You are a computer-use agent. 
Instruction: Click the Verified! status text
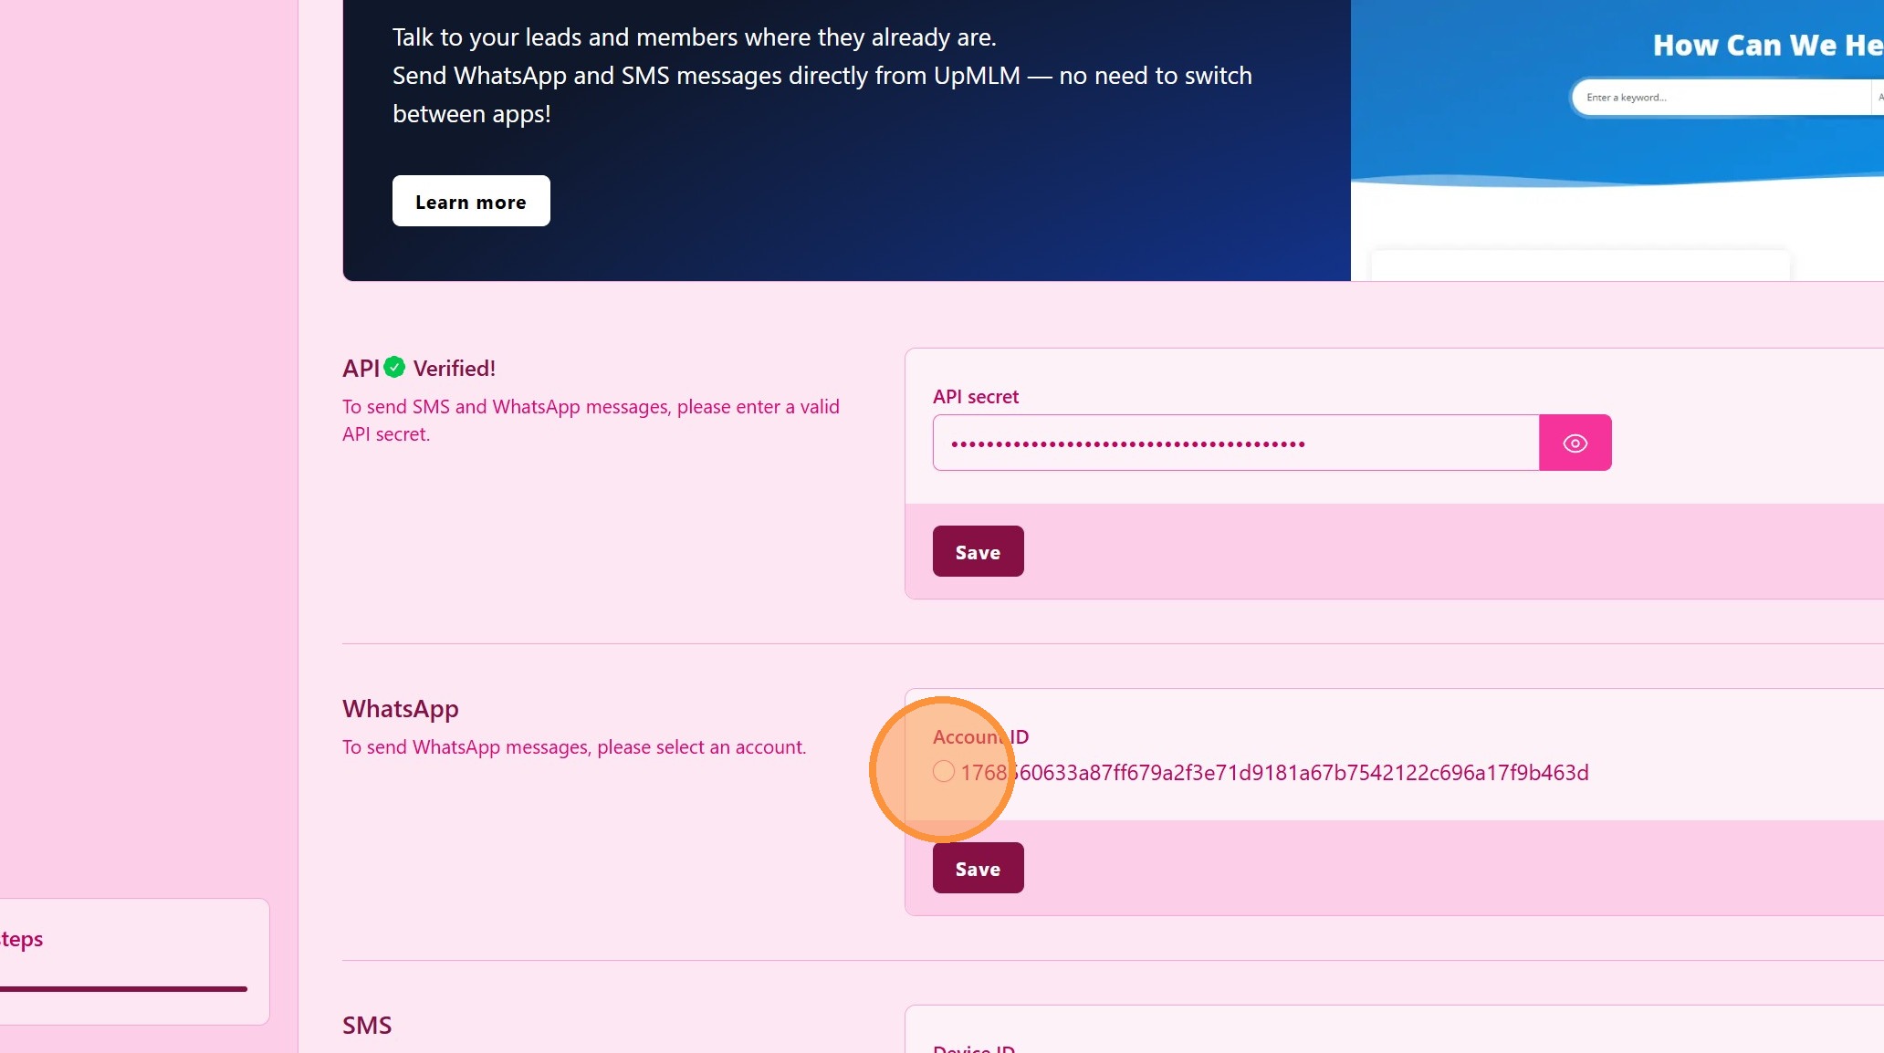point(455,369)
